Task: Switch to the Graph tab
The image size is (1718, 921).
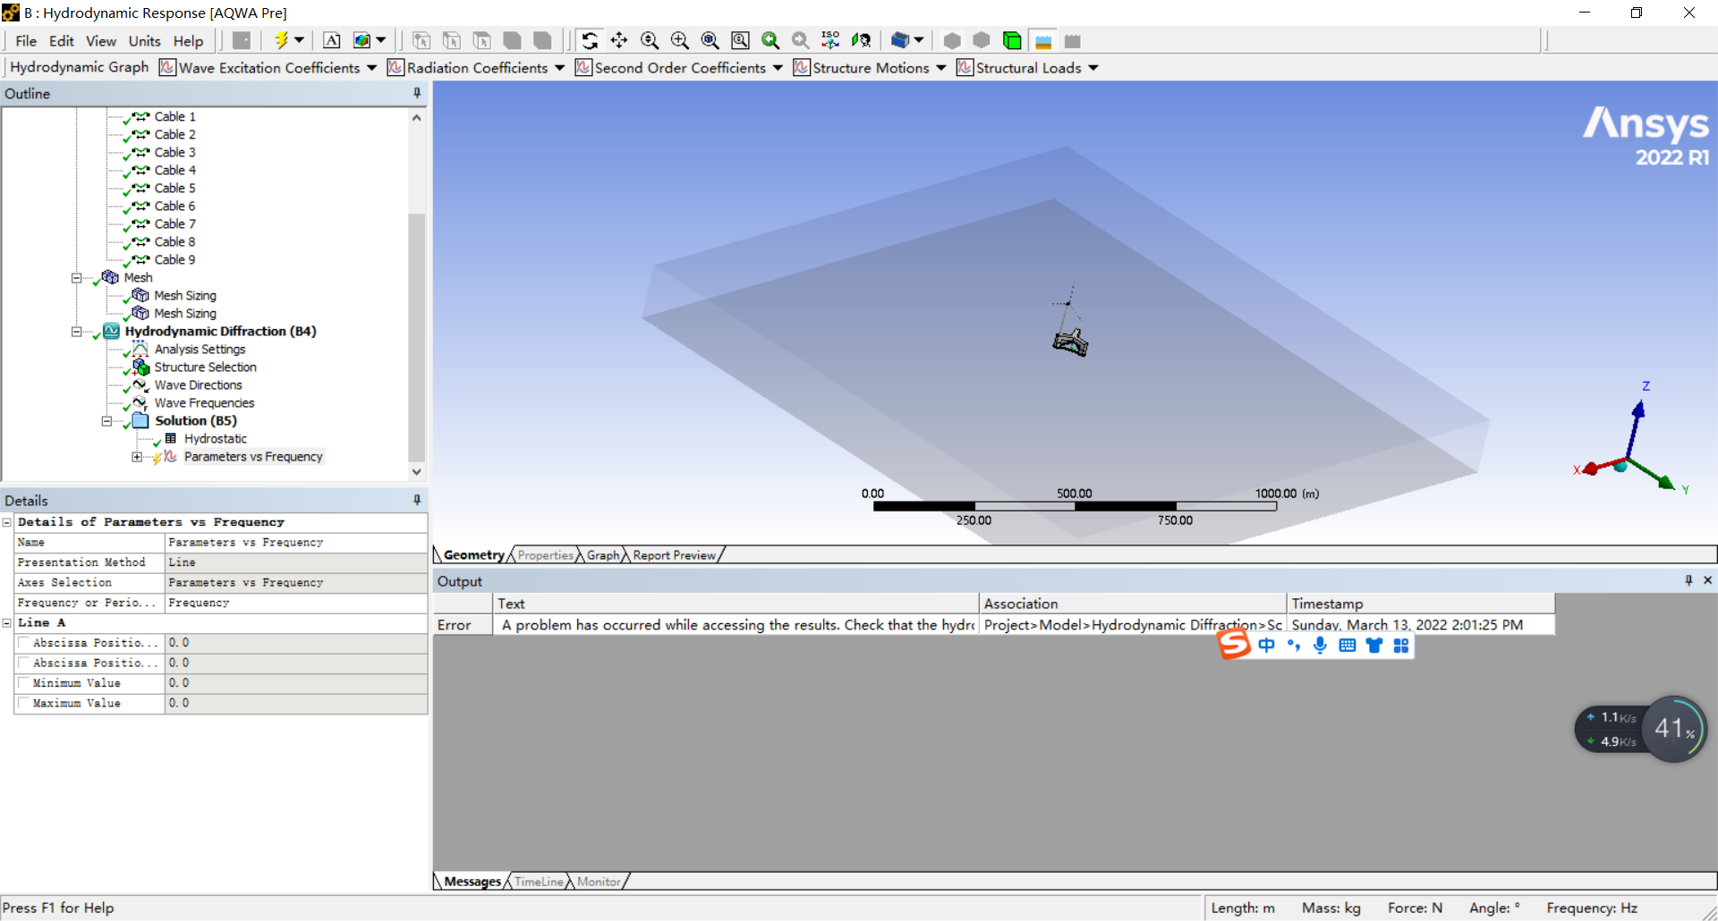Action: (x=603, y=555)
